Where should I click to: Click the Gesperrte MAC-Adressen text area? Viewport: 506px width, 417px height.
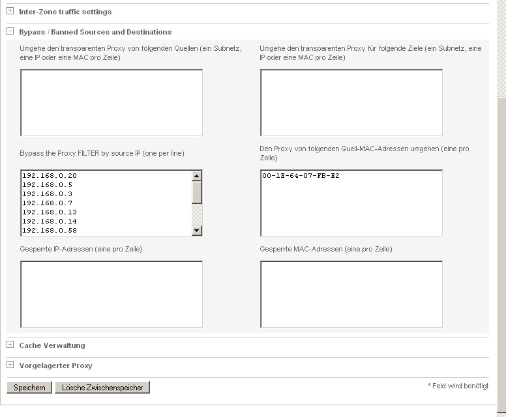[351, 294]
